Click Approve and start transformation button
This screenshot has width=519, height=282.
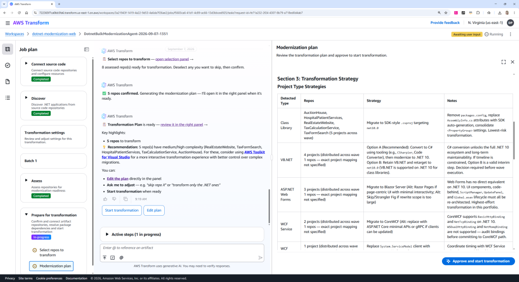(478, 261)
